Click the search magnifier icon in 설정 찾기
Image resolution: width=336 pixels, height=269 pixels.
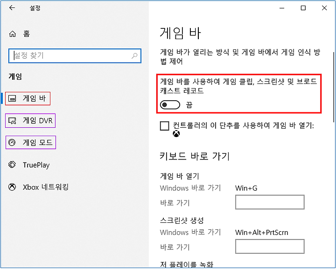coord(134,56)
